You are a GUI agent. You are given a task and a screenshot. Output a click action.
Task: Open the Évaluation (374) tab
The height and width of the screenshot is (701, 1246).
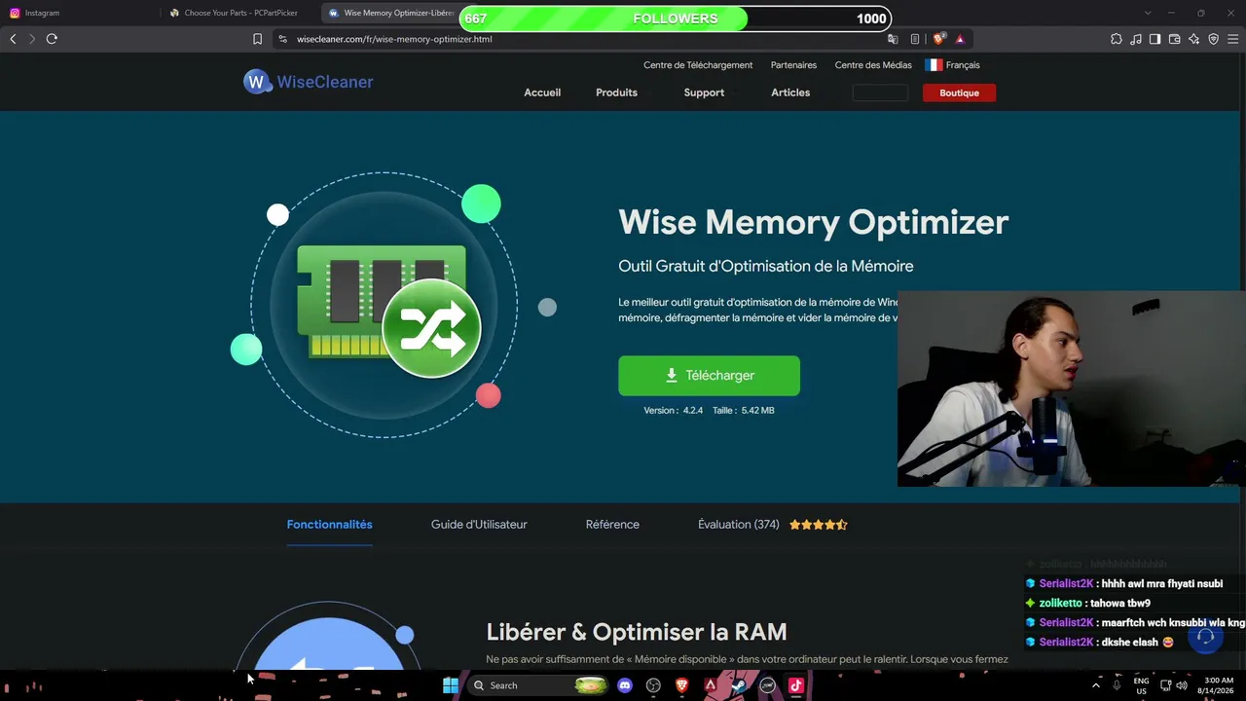click(739, 525)
